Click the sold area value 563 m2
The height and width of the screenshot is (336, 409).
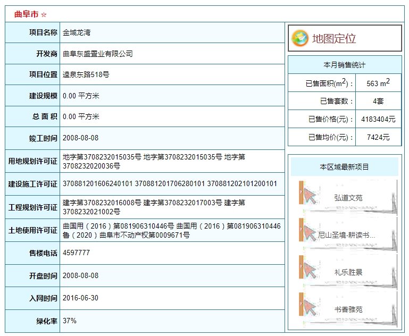[378, 83]
